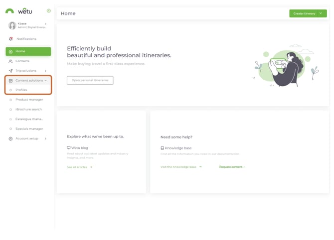Open Profiles submenu item

point(28,90)
